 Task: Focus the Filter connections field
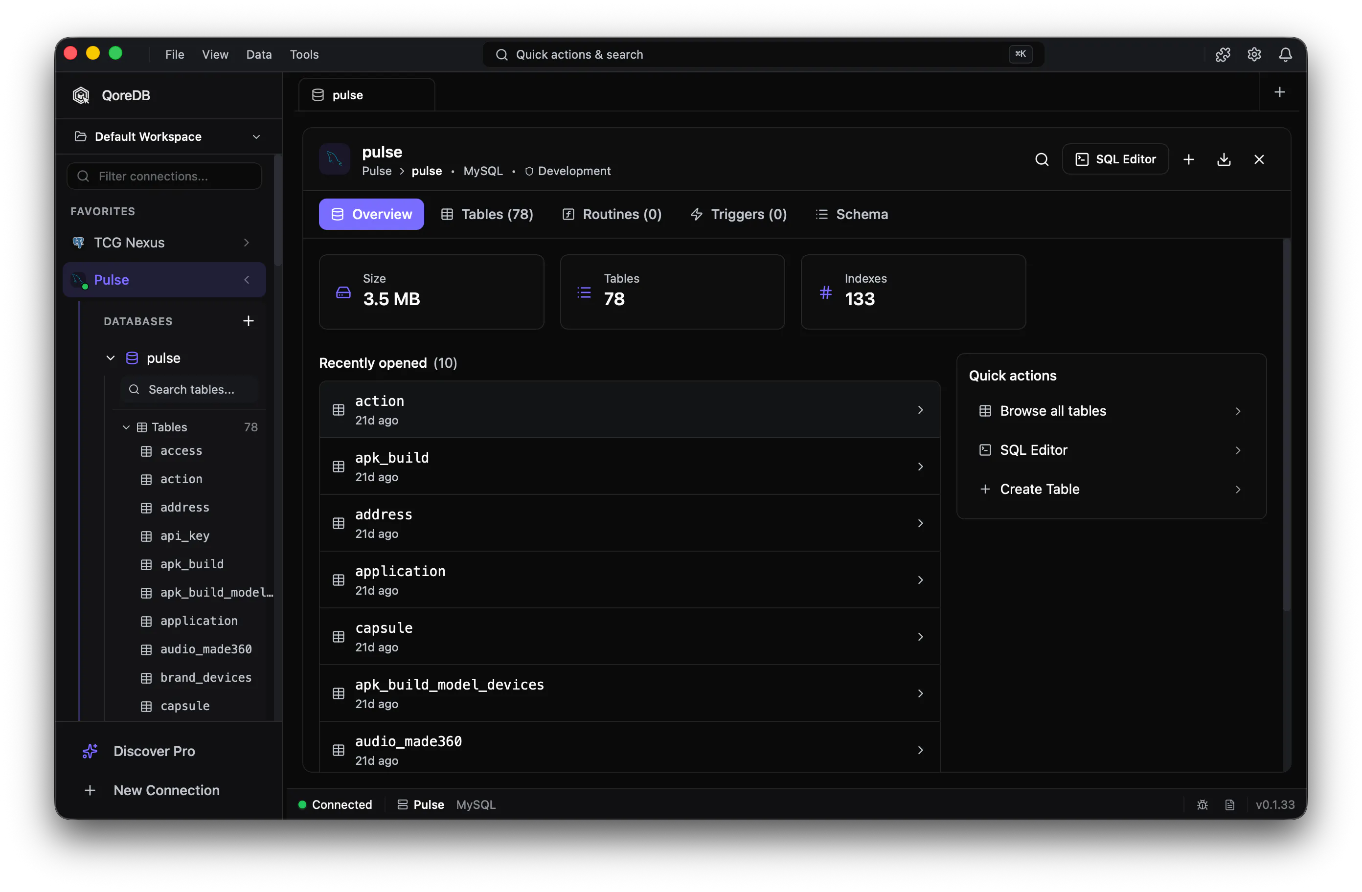[x=164, y=176]
